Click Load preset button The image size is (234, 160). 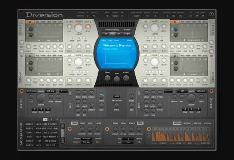[x=110, y=40]
